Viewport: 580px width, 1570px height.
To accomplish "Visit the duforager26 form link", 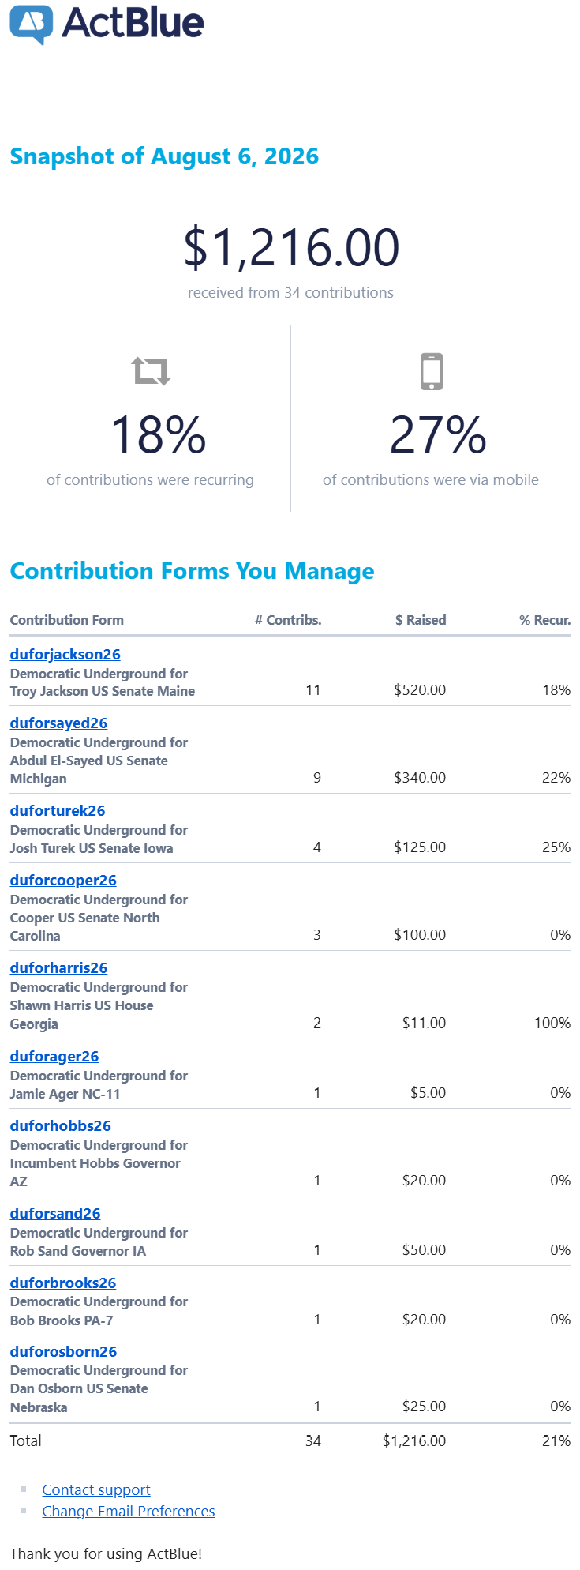I will coord(54,1056).
